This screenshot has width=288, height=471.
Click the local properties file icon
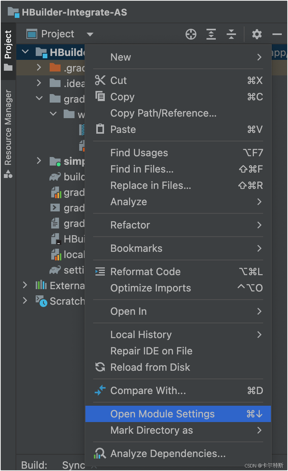point(56,255)
